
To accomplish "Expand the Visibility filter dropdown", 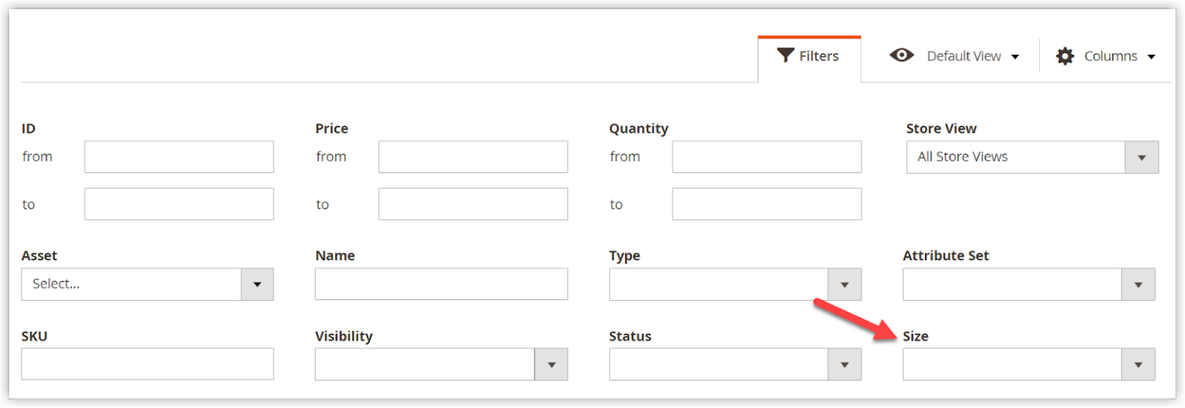I will pyautogui.click(x=441, y=364).
